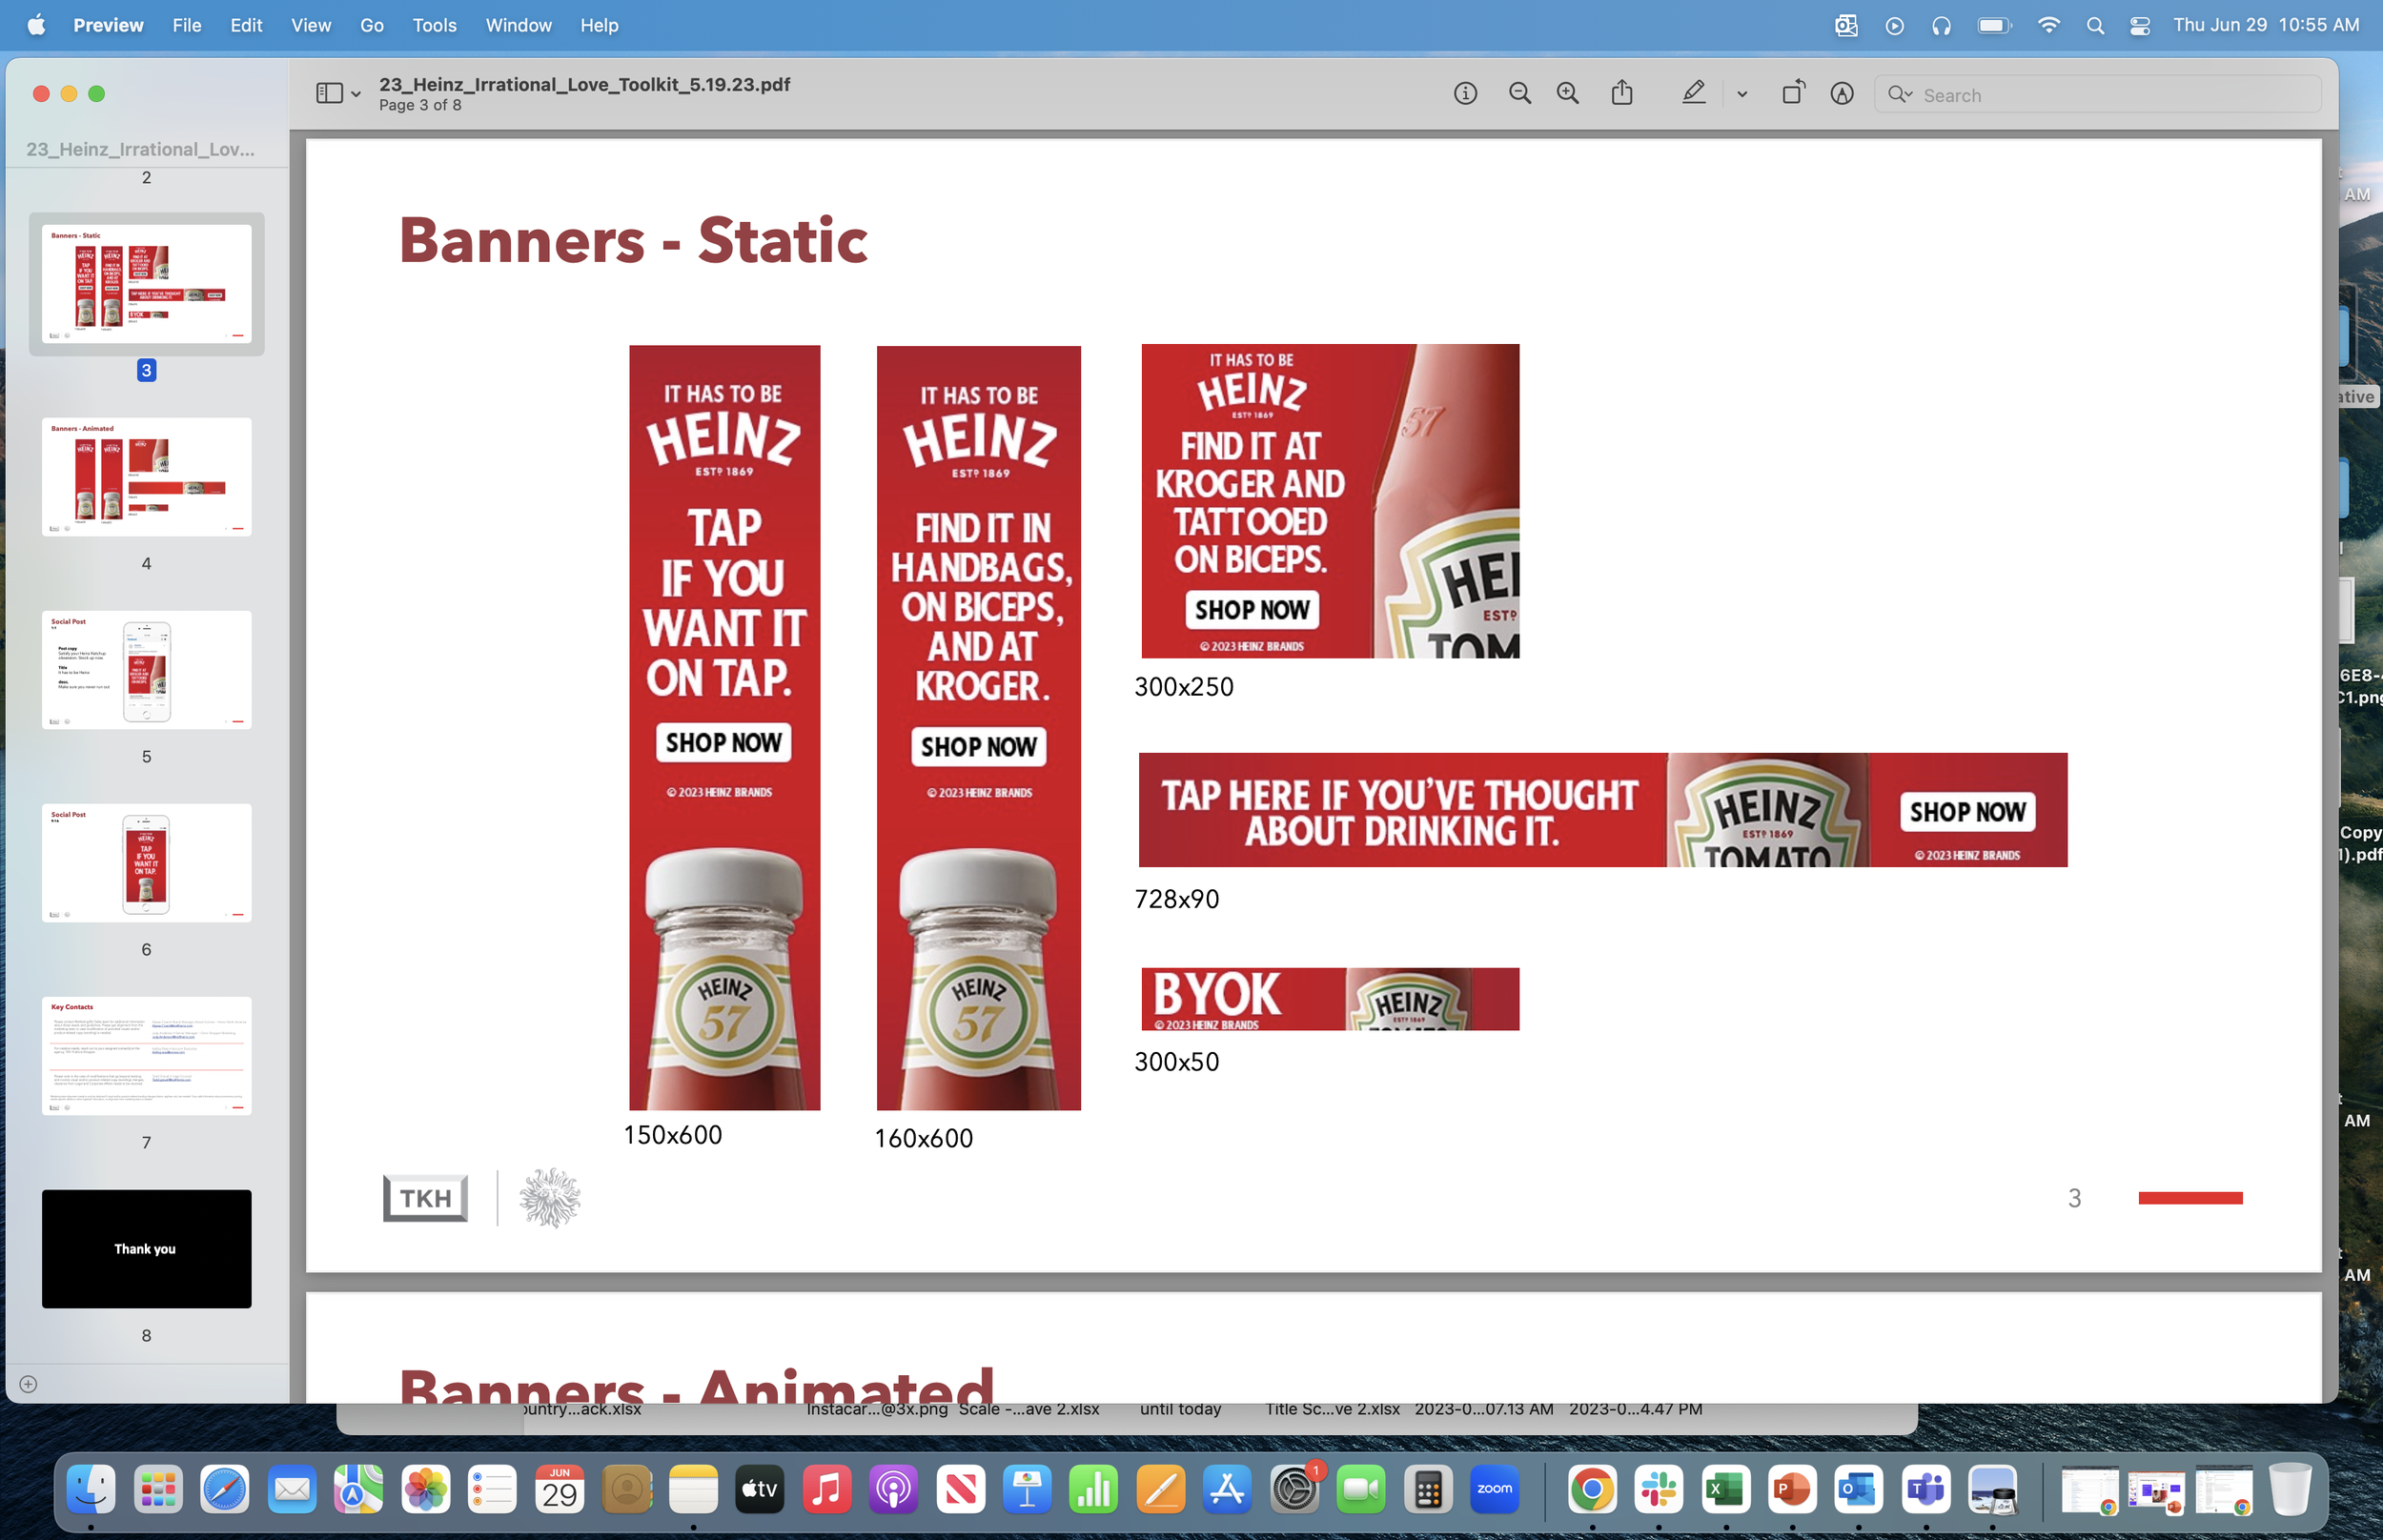Open the Apple menu
The height and width of the screenshot is (1540, 2383).
(x=36, y=25)
